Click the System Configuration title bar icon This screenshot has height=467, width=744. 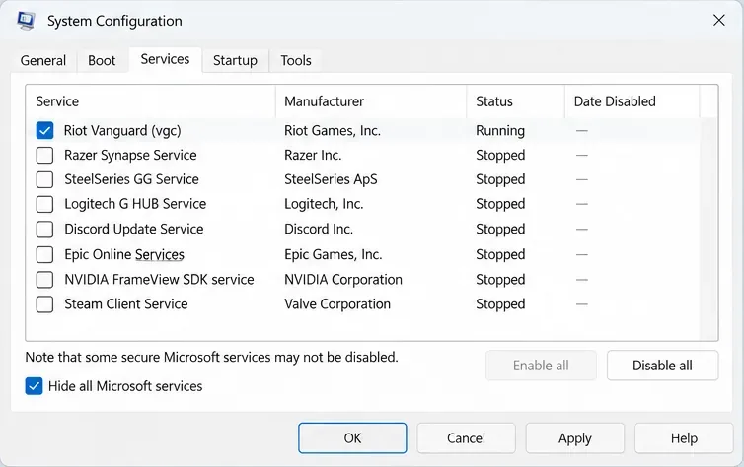point(26,21)
